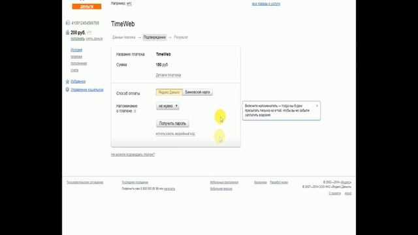Click the 150 руб amount value
This screenshot has width=418, height=235.
[x=162, y=65]
